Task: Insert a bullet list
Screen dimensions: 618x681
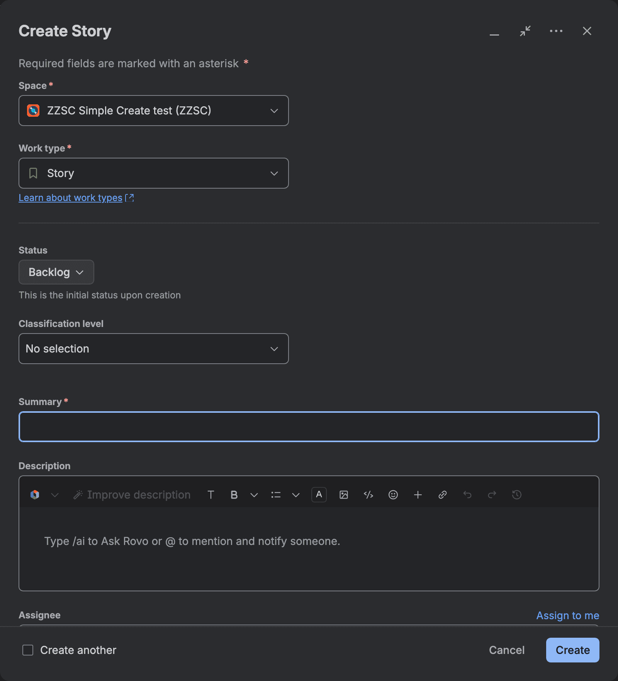Action: coord(276,495)
